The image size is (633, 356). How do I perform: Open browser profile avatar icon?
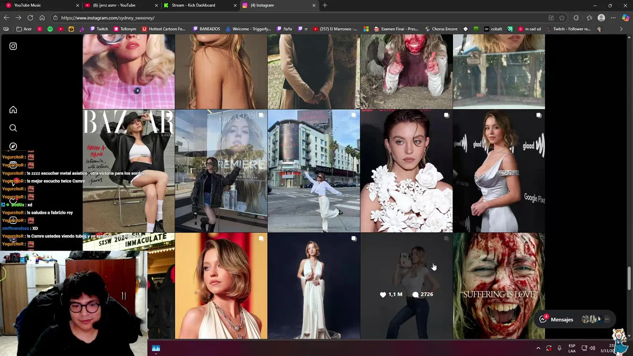601,18
